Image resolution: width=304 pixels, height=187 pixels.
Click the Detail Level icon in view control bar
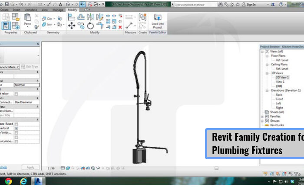[x=63, y=168]
